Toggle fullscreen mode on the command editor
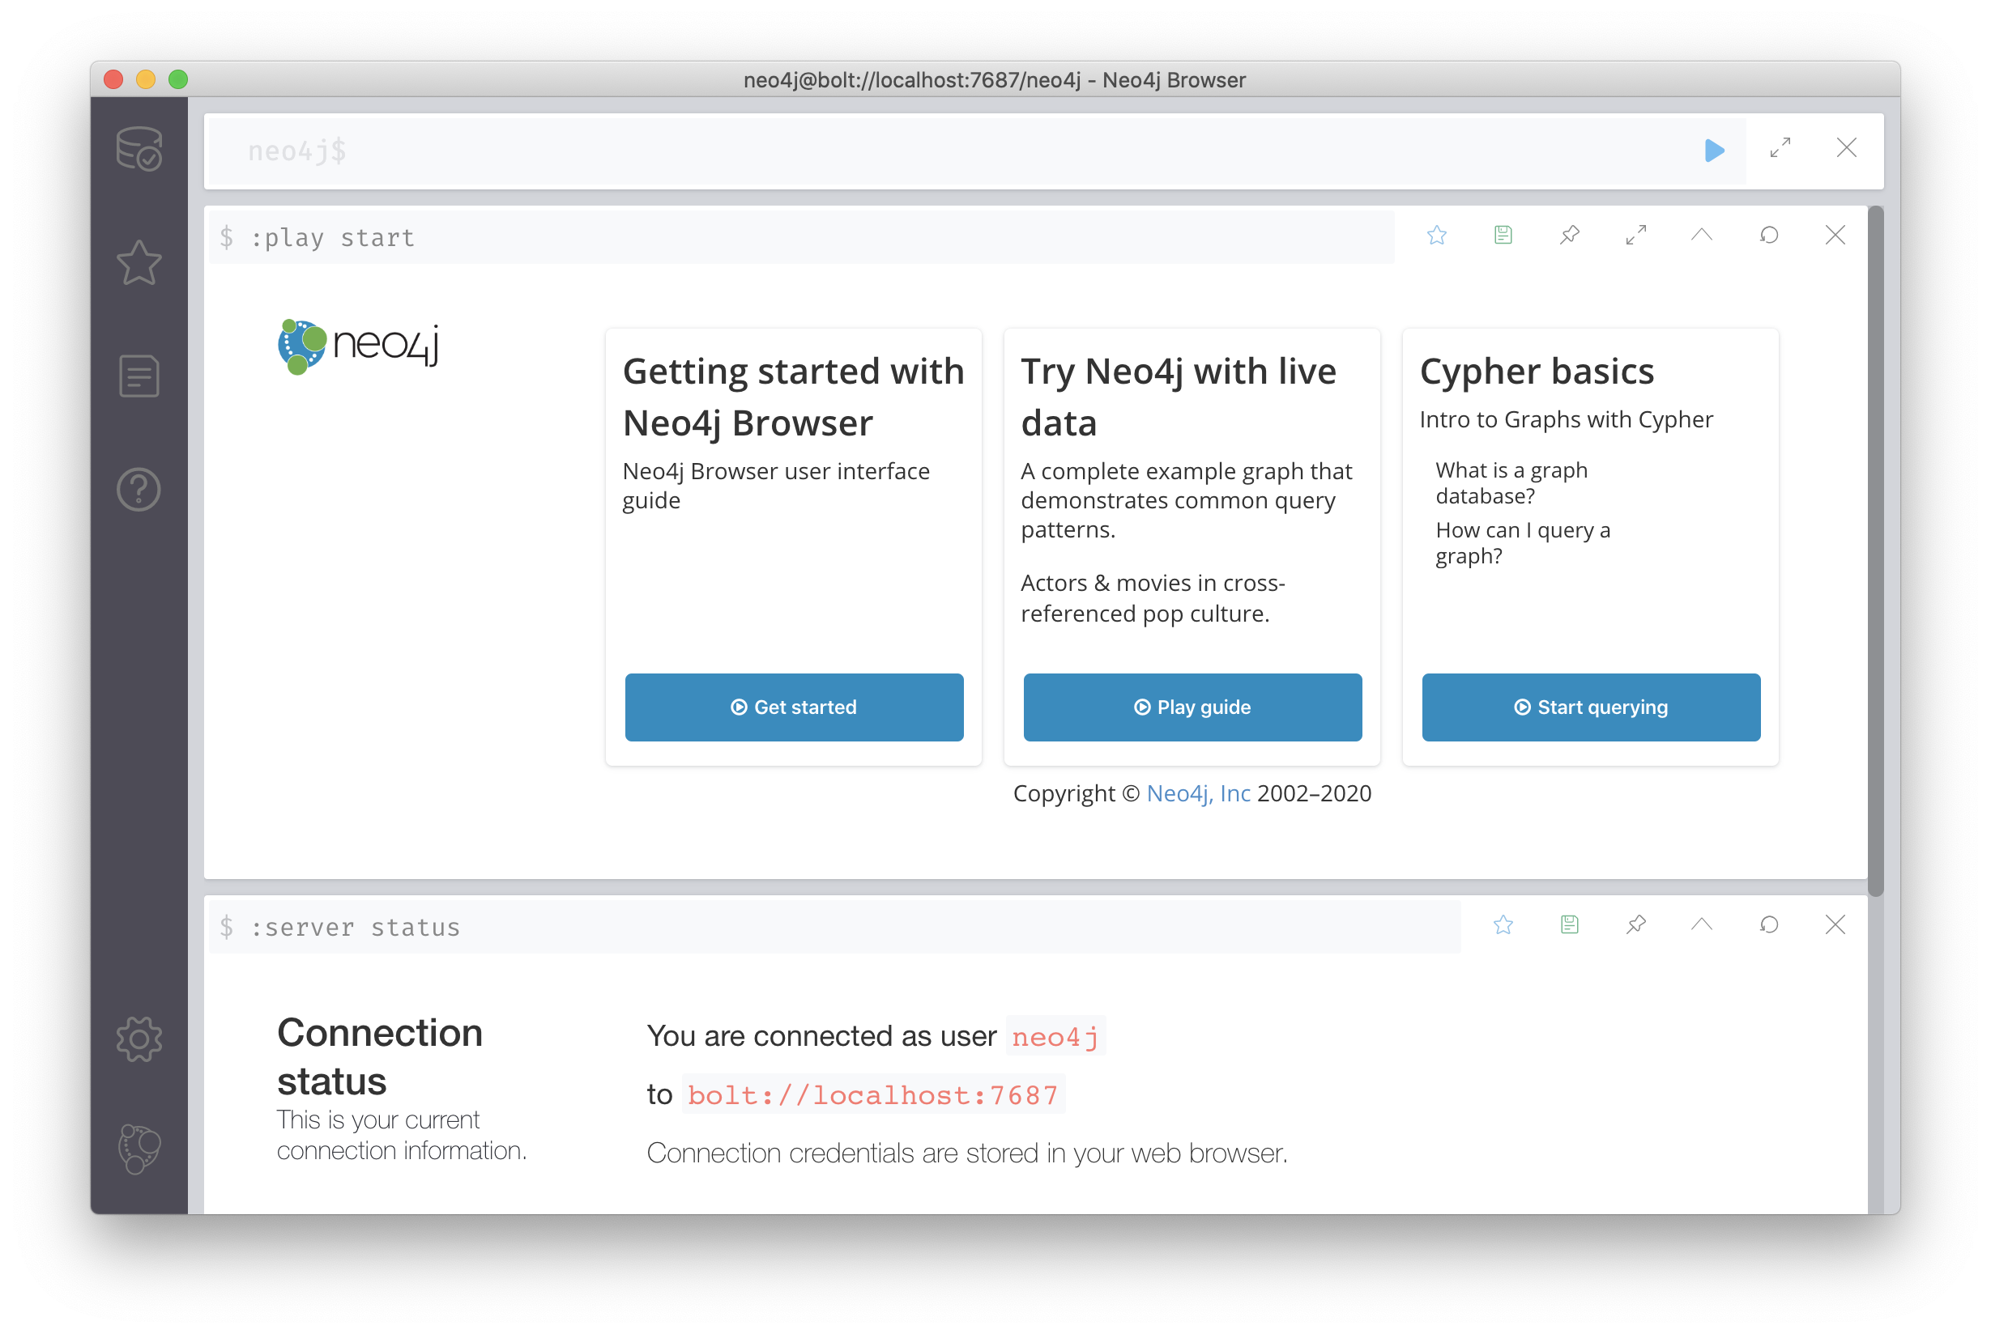1991x1334 pixels. [x=1779, y=149]
